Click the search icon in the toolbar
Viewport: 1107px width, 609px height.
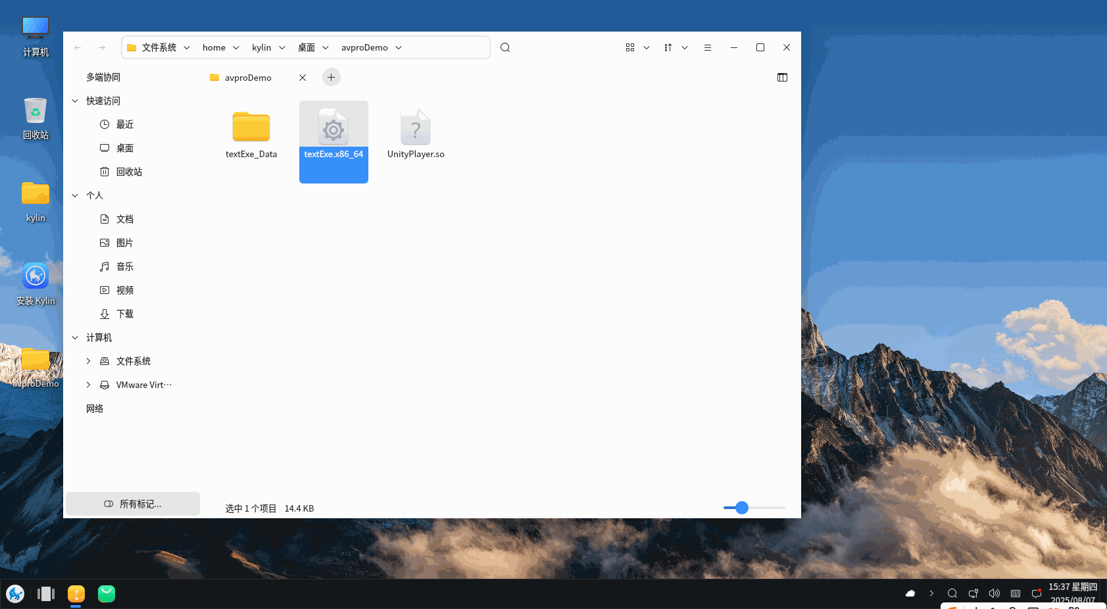coord(504,47)
